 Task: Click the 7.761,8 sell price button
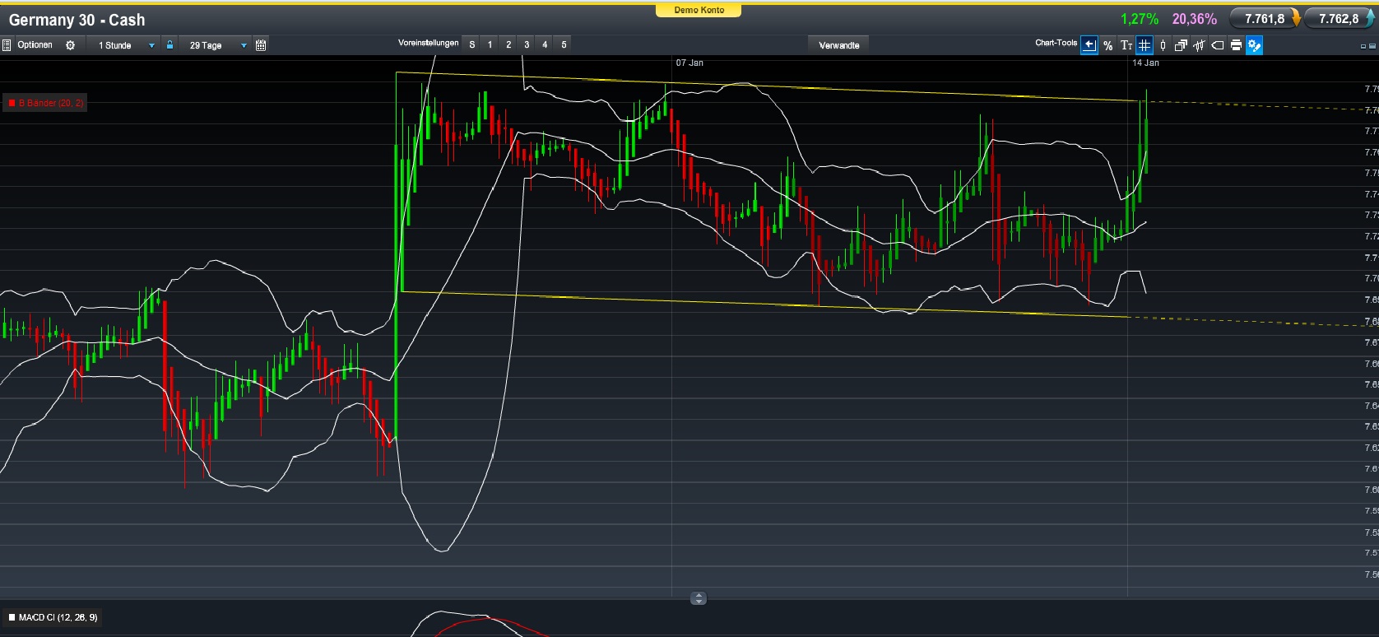pyautogui.click(x=1265, y=18)
